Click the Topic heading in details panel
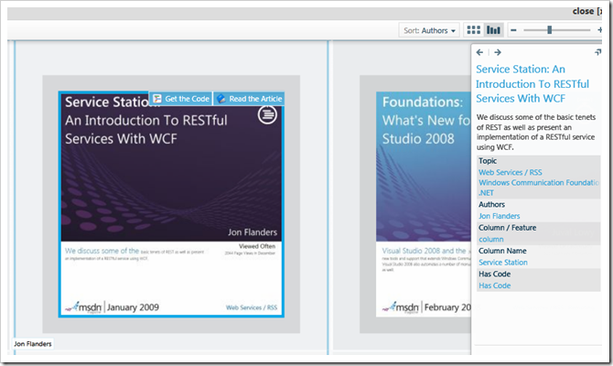Viewport: 613px width, 366px height. 488,161
